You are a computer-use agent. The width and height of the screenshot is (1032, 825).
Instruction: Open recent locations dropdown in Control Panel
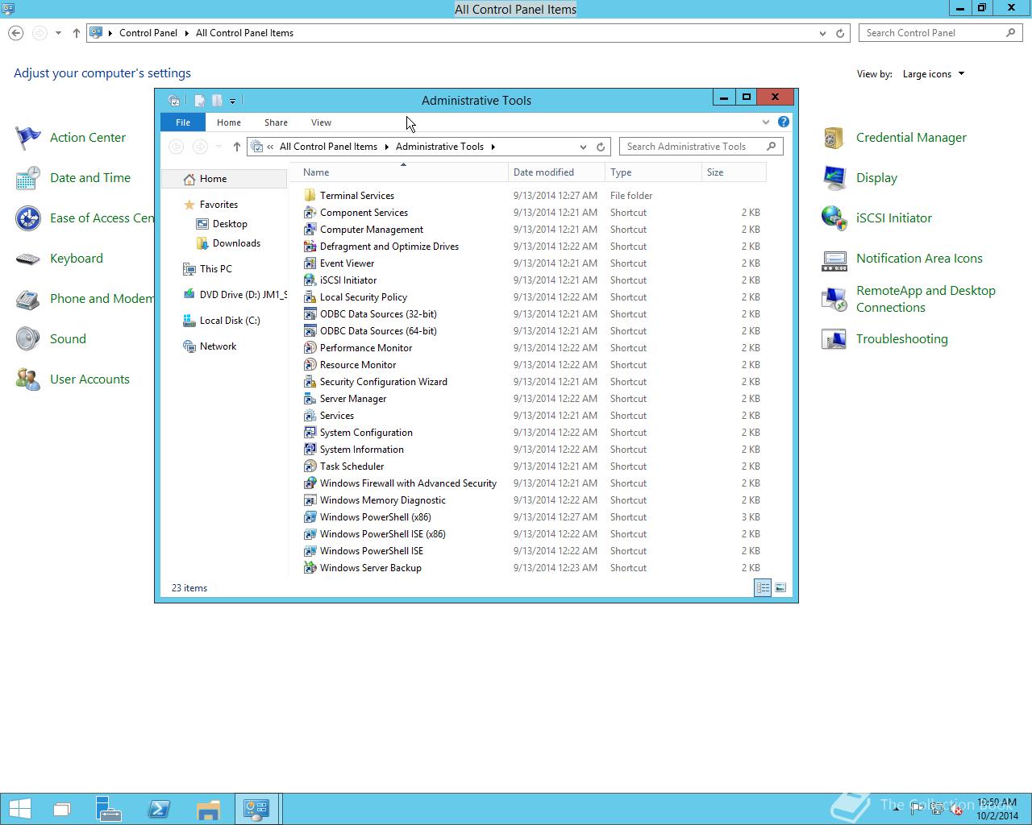(x=58, y=33)
